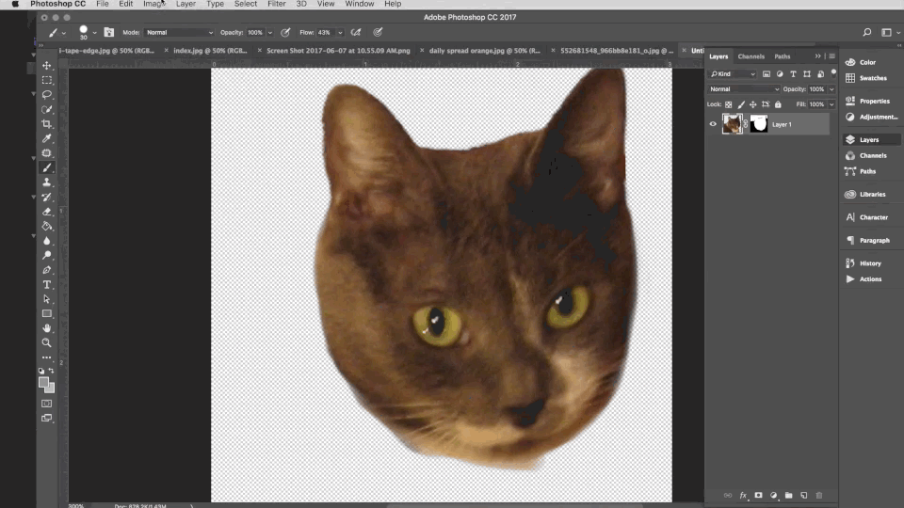904x508 pixels.
Task: Toggle pixel layers filter
Action: click(767, 73)
